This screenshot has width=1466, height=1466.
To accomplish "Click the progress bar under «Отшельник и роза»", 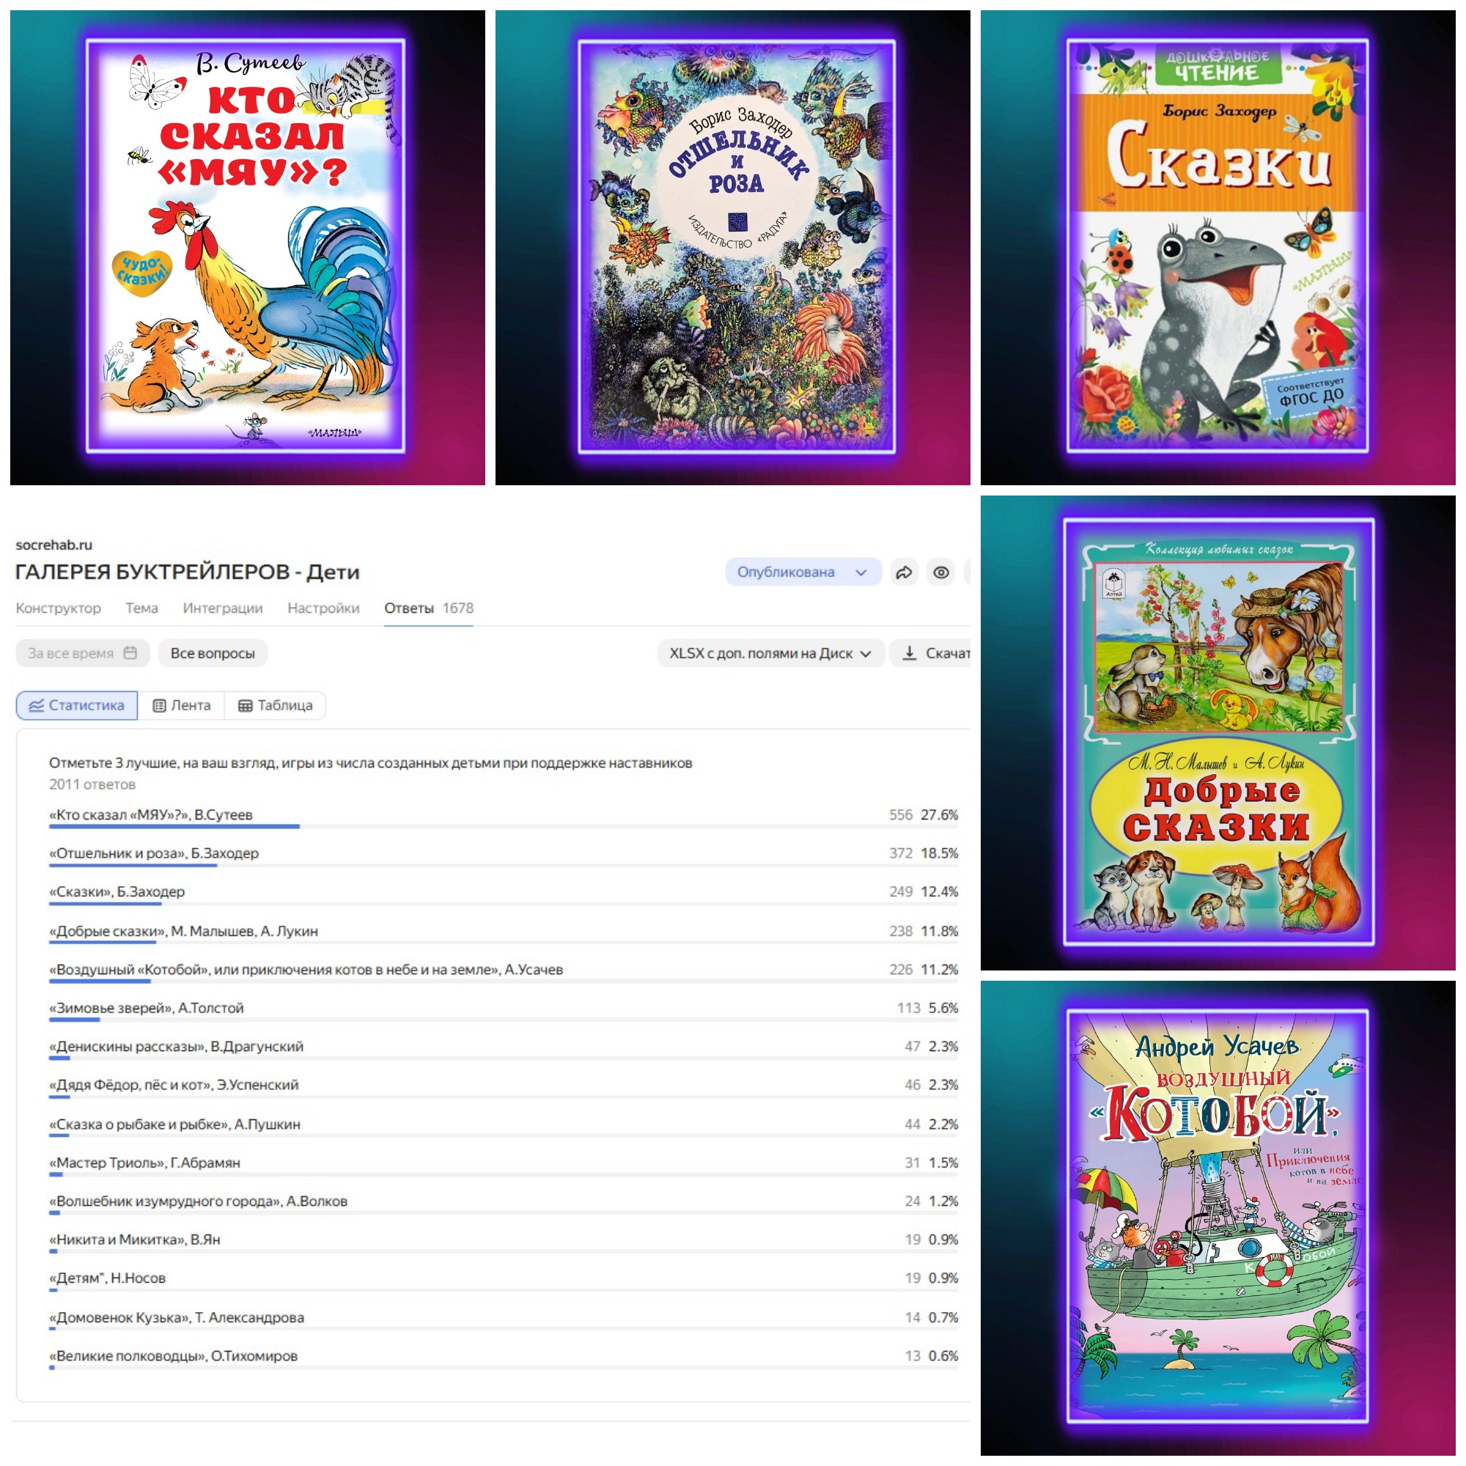I will click(504, 865).
